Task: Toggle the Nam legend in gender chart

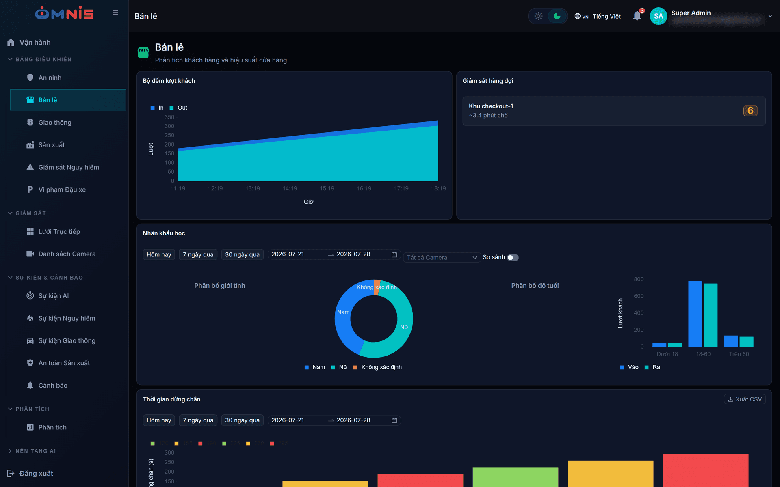Action: point(315,367)
